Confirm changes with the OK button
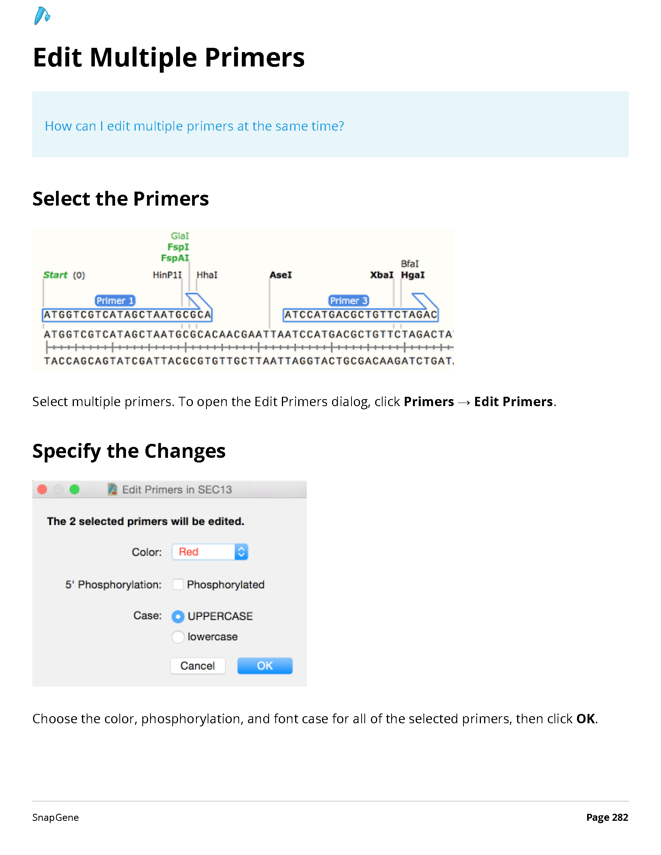 265,666
